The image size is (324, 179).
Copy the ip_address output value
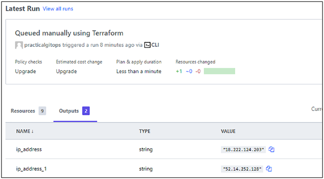271,149
